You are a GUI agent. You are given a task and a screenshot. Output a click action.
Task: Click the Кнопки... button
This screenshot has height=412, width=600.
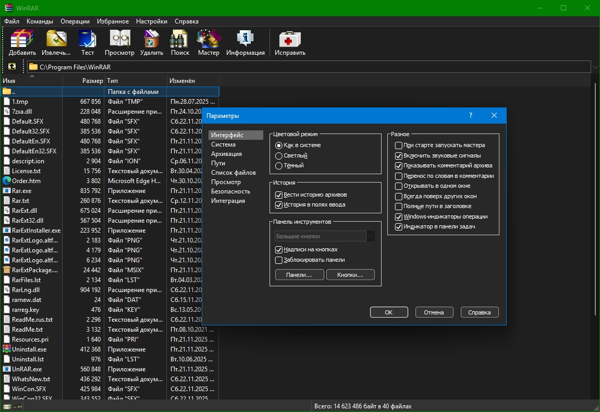coord(350,275)
